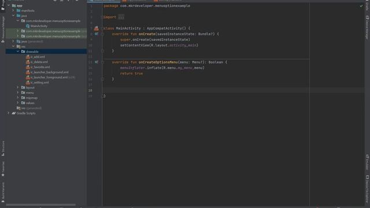Expand the manifests folder arrow

(13, 10)
